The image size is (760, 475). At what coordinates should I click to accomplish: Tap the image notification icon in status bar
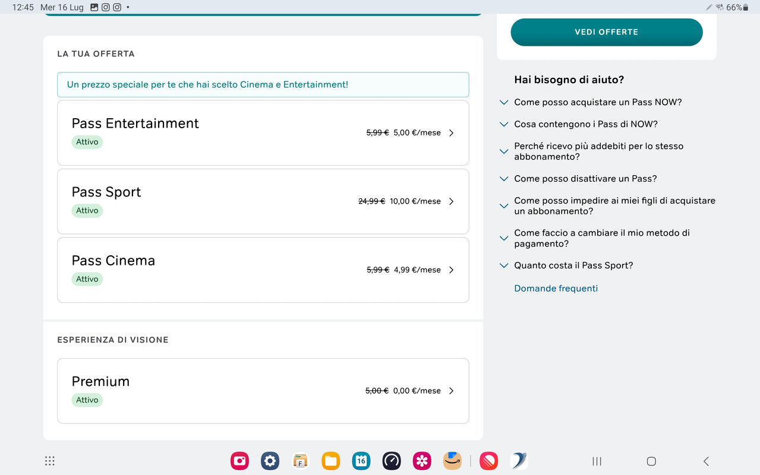pyautogui.click(x=94, y=7)
